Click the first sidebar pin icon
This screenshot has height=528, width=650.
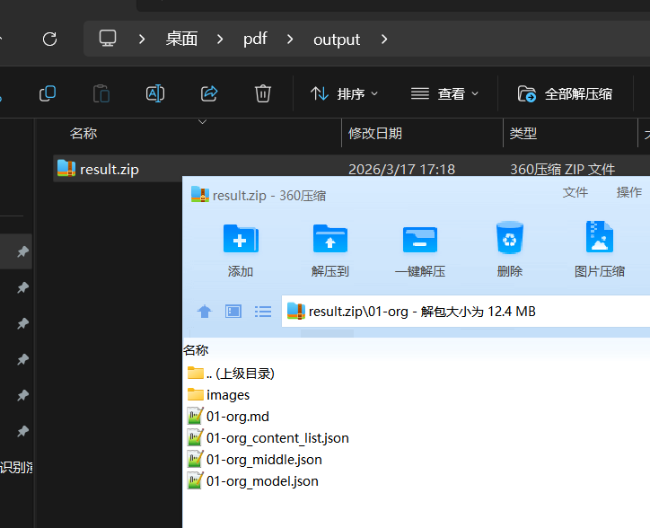(22, 251)
